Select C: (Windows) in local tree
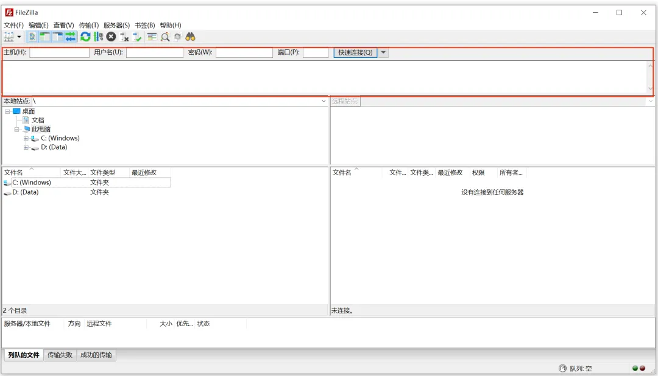 (60, 138)
